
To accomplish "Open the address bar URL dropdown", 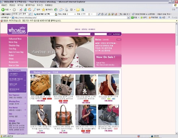I will 128,18.
